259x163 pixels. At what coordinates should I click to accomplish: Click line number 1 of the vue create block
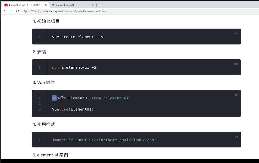(40, 37)
